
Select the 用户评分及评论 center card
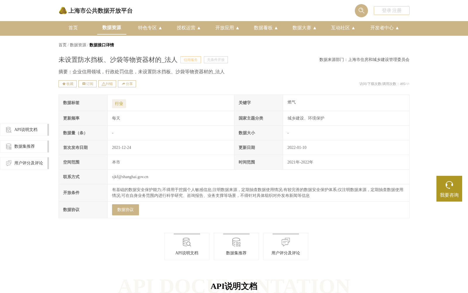coord(286,247)
